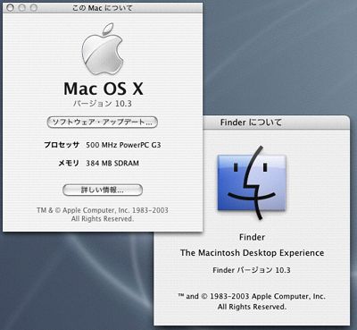Click the Finder name below the icon

click(252, 237)
